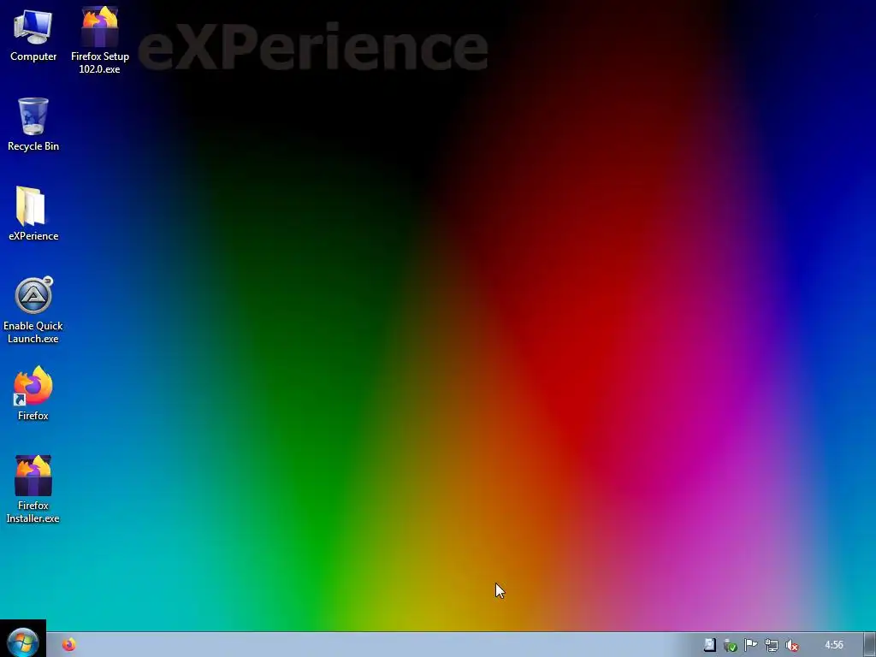Click the muted volume speaker icon
The image size is (876, 657).
click(791, 645)
